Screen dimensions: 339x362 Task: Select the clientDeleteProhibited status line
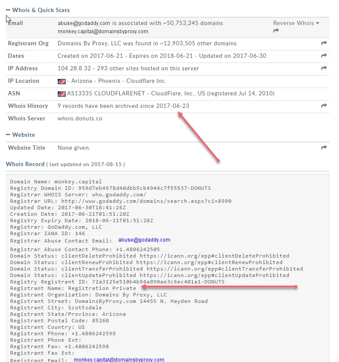click(150, 256)
